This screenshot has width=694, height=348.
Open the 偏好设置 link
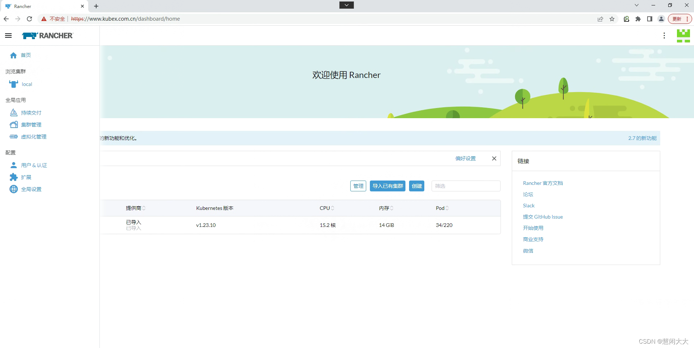pyautogui.click(x=465, y=158)
